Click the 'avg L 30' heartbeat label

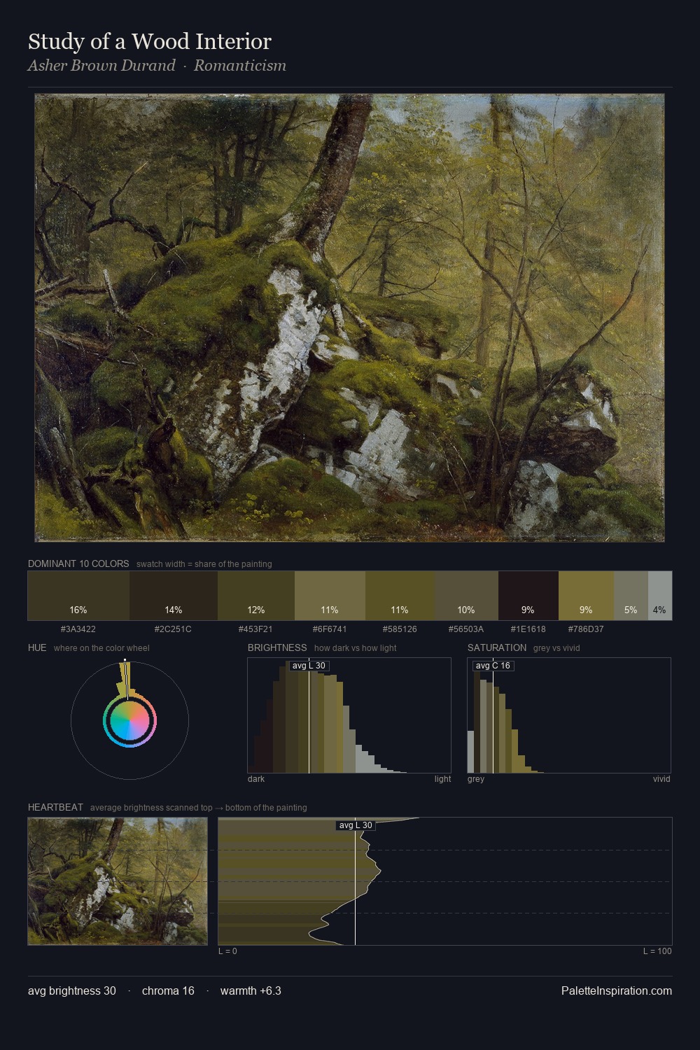(x=356, y=825)
